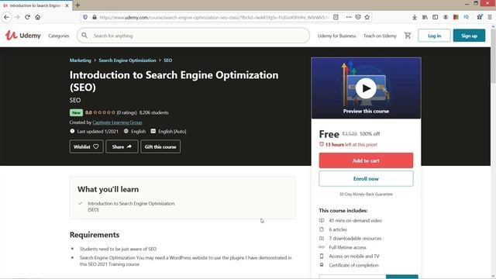496x279 pixels.
Task: Click the browser address bar URL
Action: click(x=214, y=17)
